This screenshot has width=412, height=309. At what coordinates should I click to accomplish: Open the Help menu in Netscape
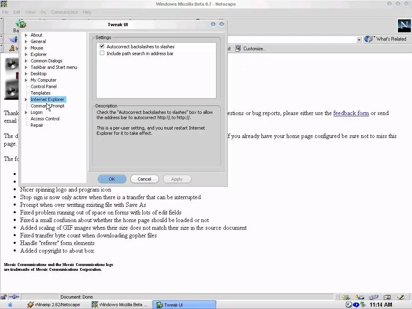point(87,12)
